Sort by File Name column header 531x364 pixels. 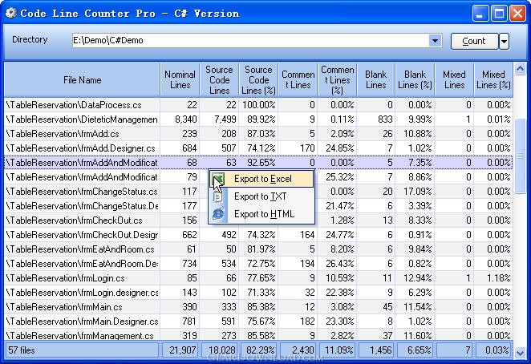point(82,80)
